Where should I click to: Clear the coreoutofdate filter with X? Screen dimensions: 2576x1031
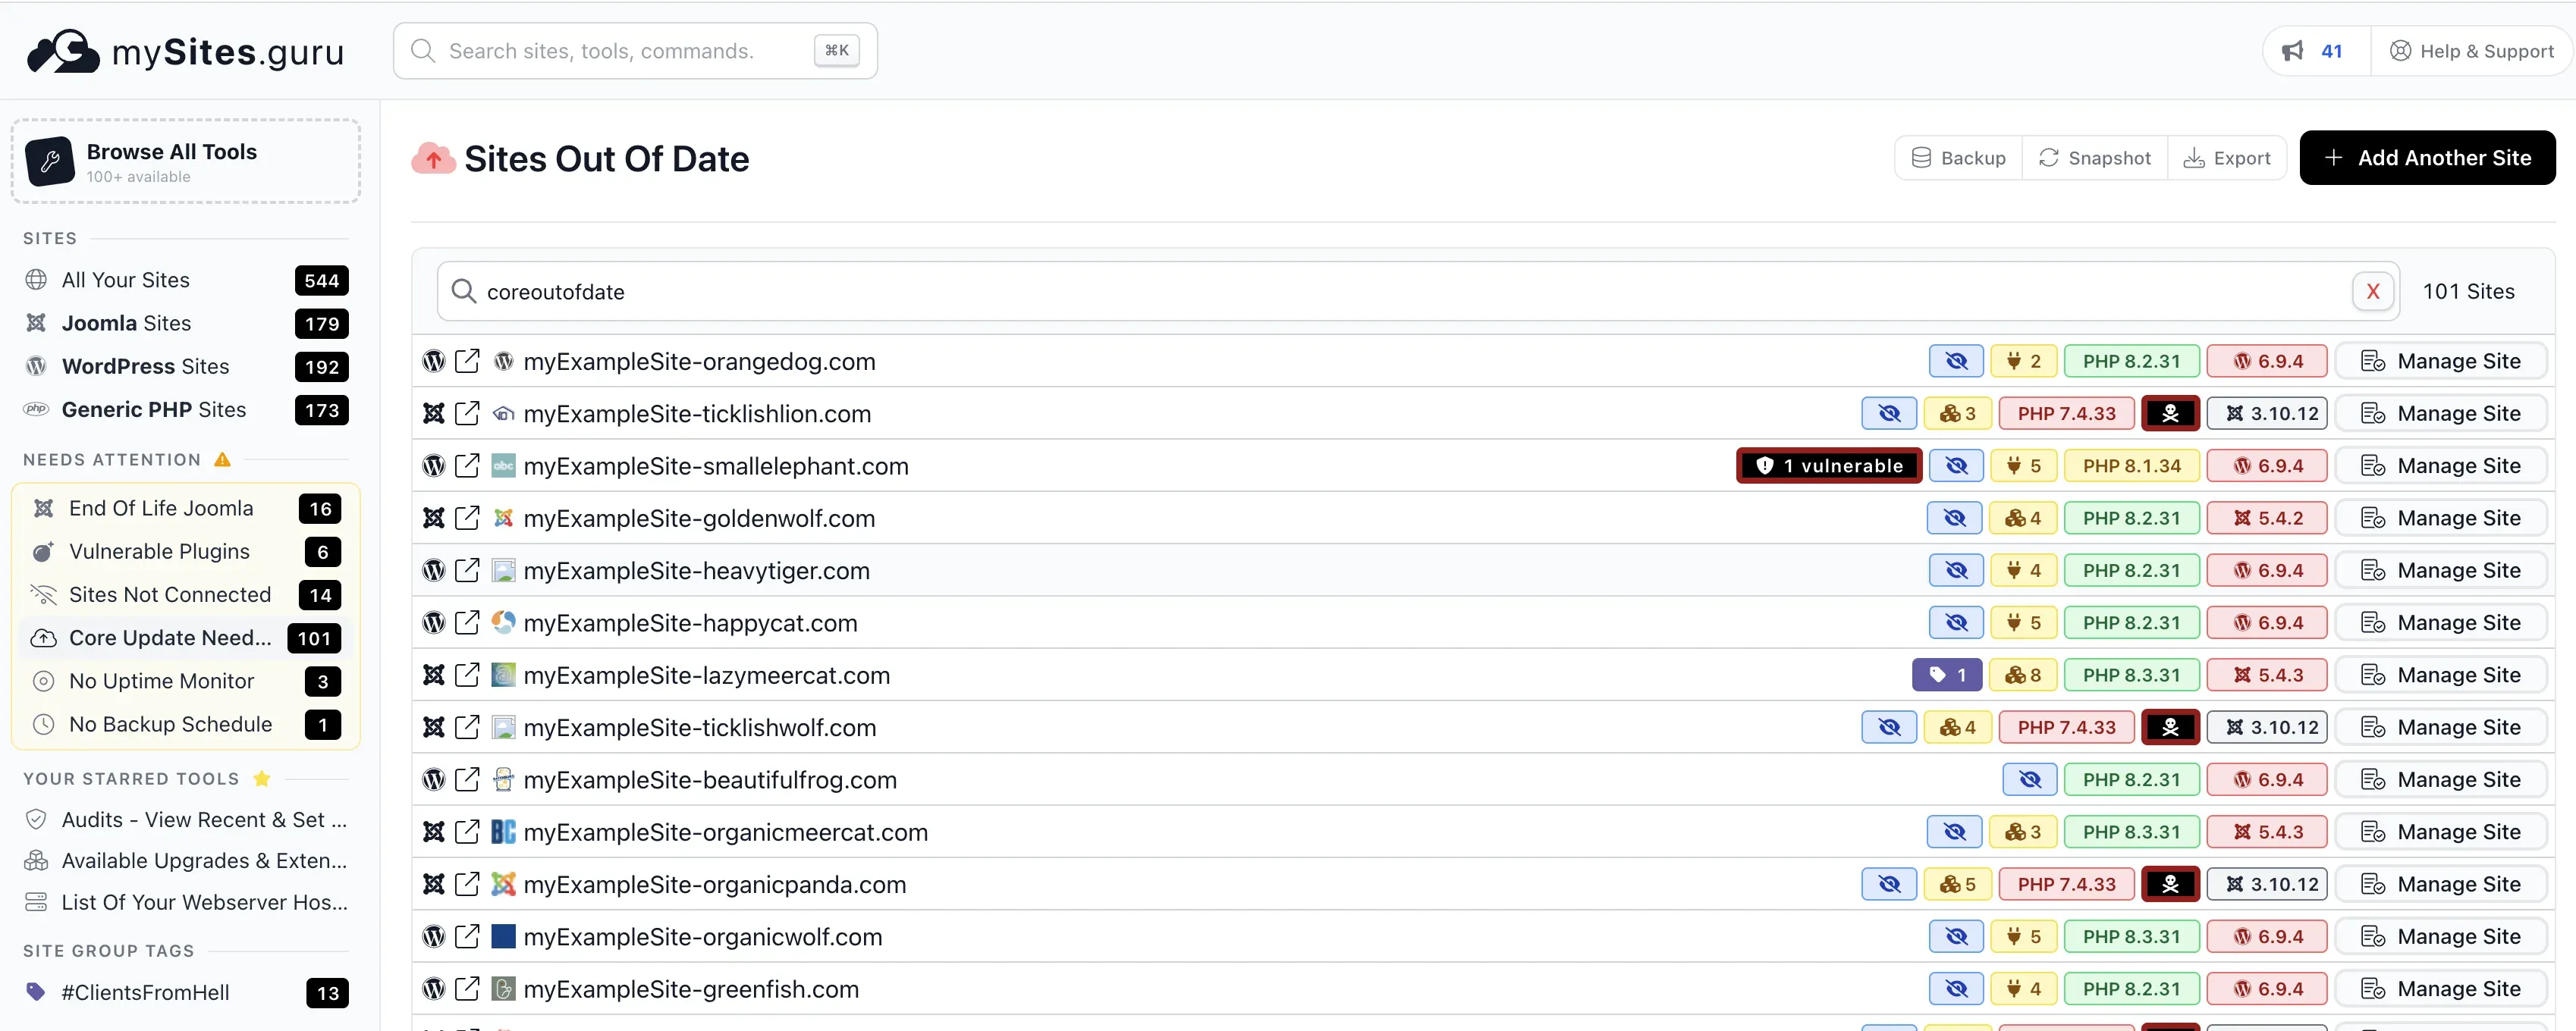2373,292
